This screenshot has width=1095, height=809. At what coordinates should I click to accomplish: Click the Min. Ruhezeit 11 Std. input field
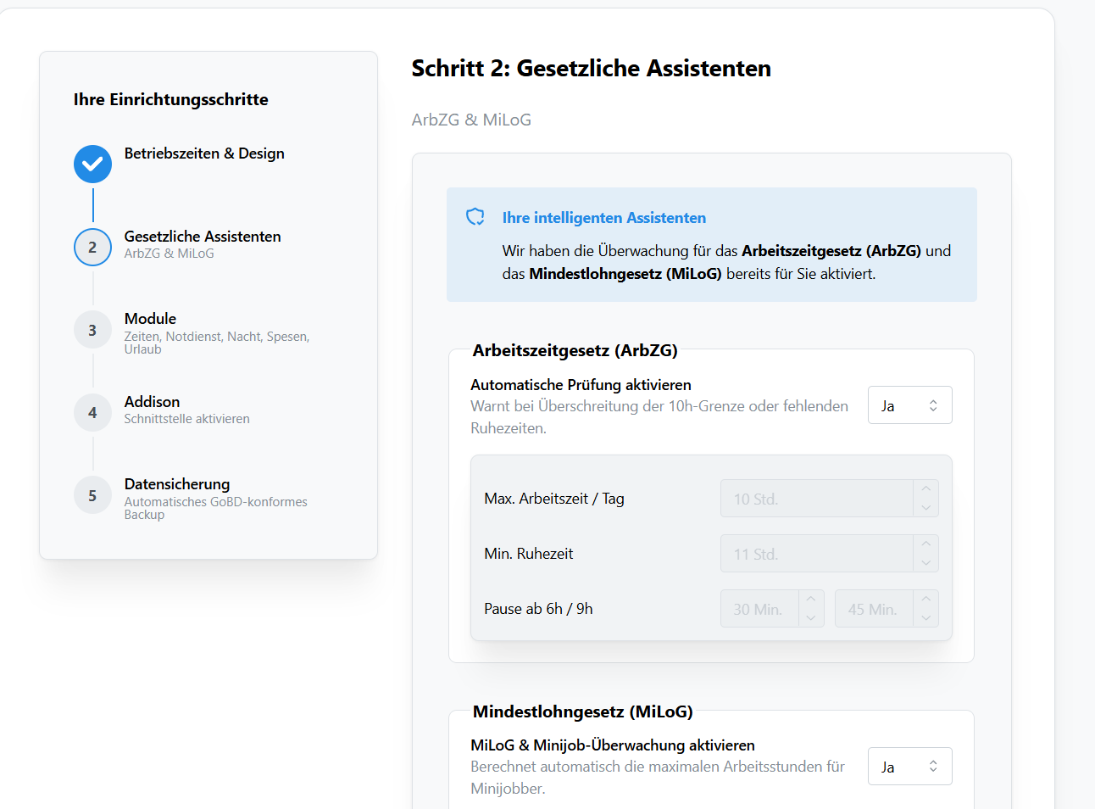pos(814,553)
